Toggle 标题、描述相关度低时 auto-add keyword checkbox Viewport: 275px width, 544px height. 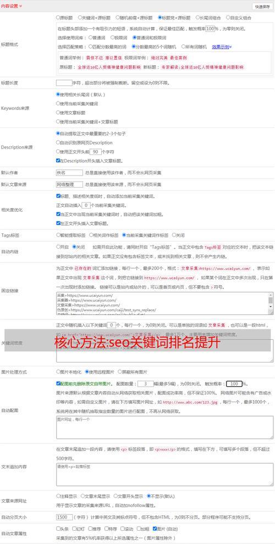point(58,196)
